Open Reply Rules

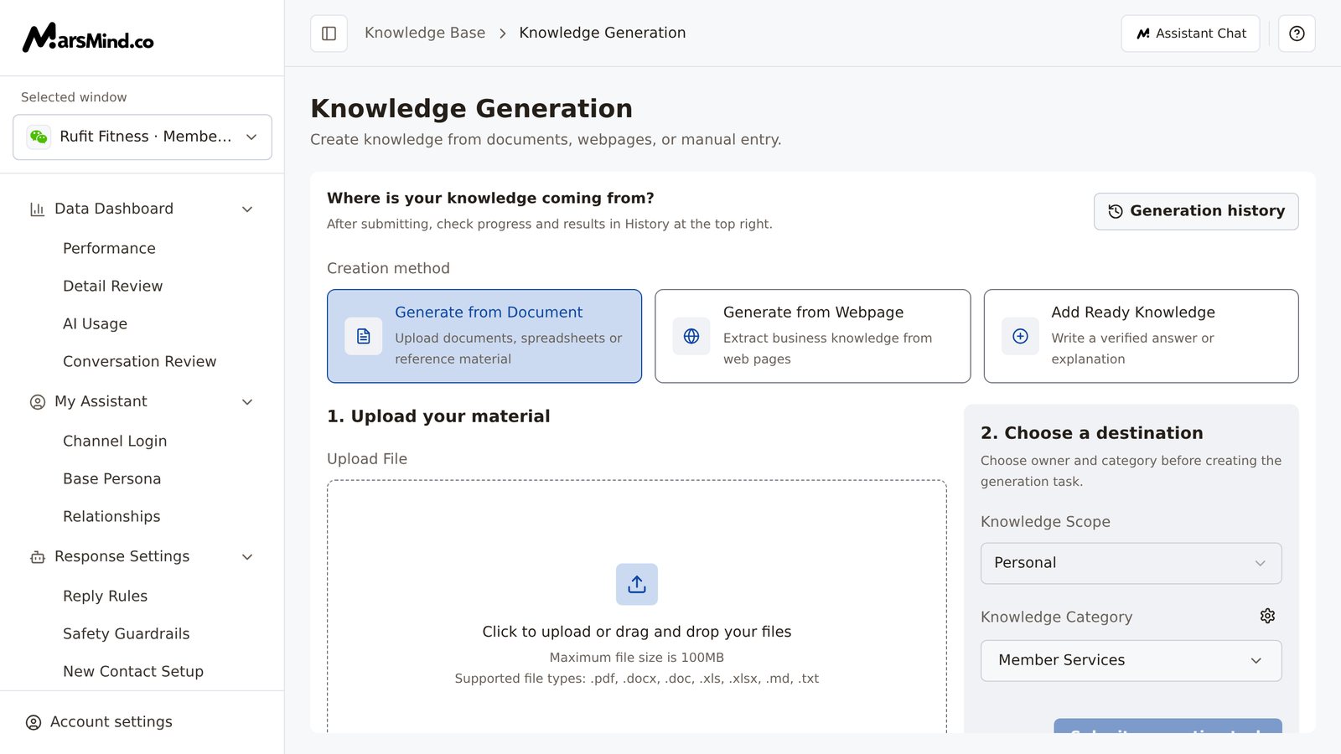click(x=106, y=596)
